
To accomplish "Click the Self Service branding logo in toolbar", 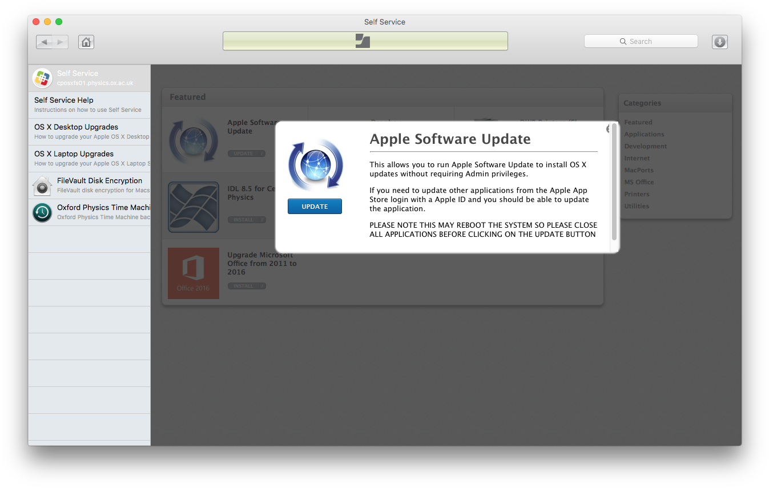I will click(x=363, y=41).
